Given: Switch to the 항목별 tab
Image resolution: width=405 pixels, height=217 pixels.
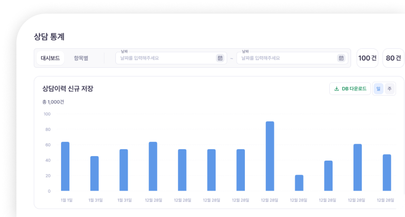Looking at the screenshot, I should click(81, 58).
